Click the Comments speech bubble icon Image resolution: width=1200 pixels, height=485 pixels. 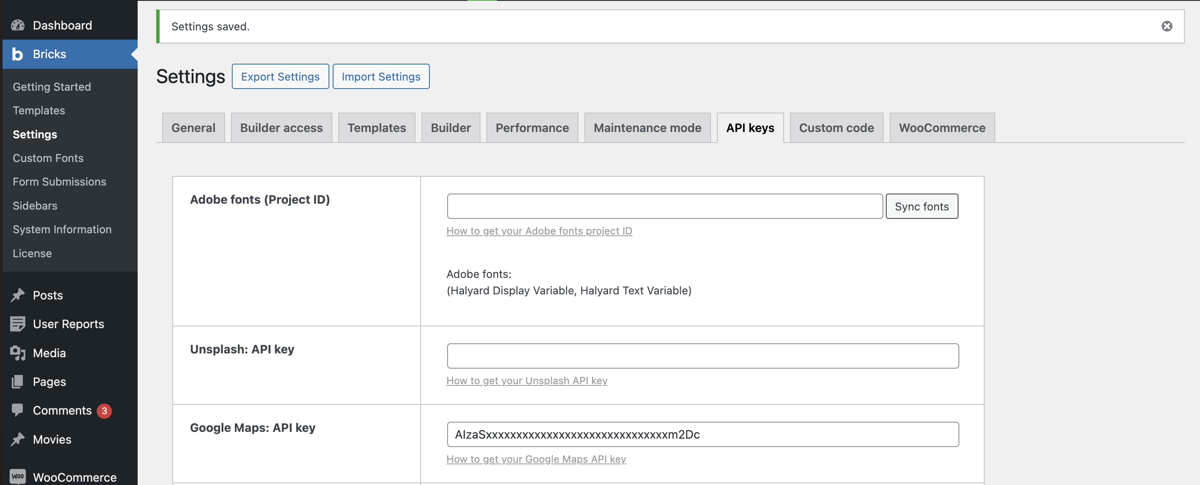tap(18, 410)
